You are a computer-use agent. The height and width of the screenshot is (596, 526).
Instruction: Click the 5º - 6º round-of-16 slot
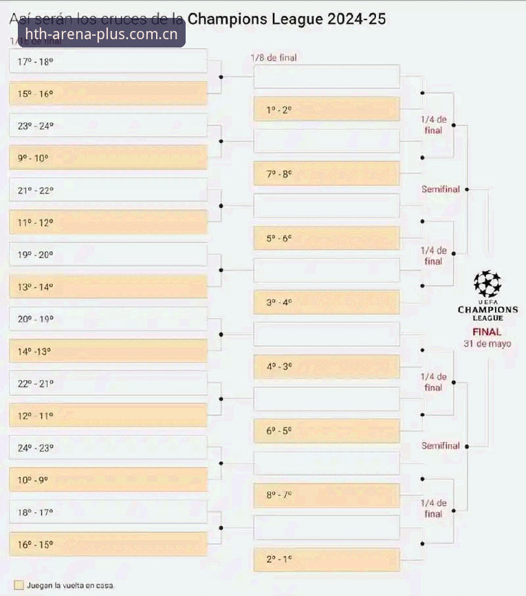point(327,238)
